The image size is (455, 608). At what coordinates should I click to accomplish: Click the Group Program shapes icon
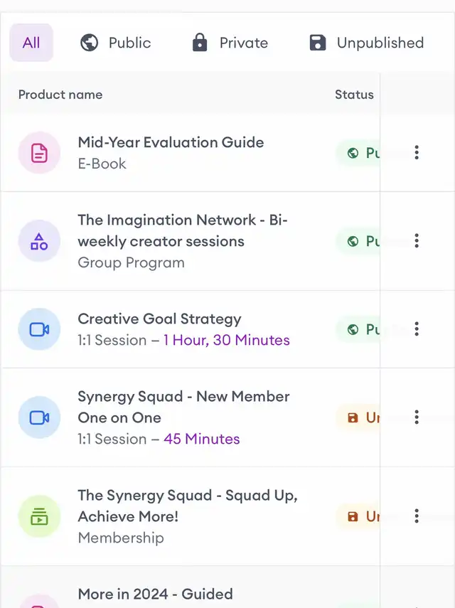point(39,241)
